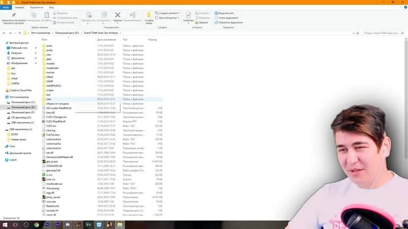
Task: Open the Открыть dropdown in ribbon
Action: click(202, 13)
